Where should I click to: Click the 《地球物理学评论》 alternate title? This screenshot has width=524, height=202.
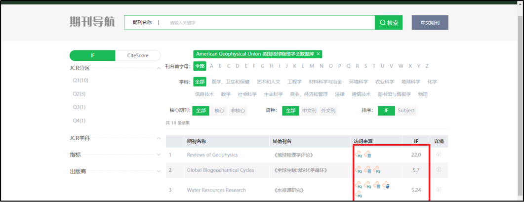point(293,155)
